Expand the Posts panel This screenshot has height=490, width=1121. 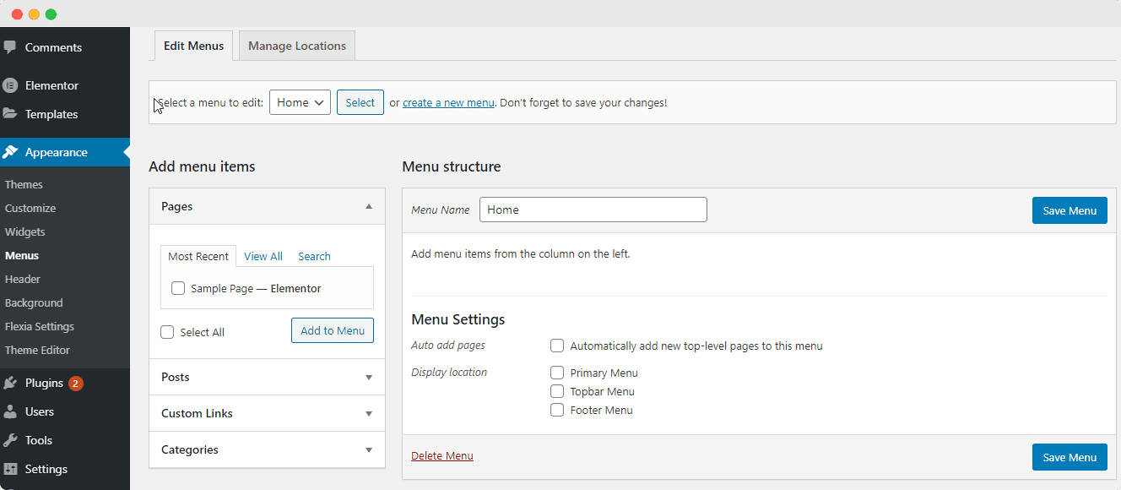pyautogui.click(x=267, y=377)
